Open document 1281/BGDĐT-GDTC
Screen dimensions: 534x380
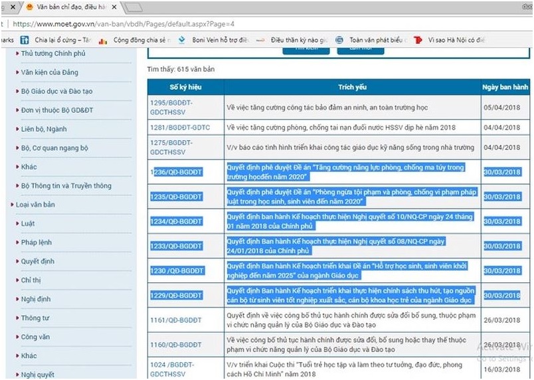click(180, 128)
